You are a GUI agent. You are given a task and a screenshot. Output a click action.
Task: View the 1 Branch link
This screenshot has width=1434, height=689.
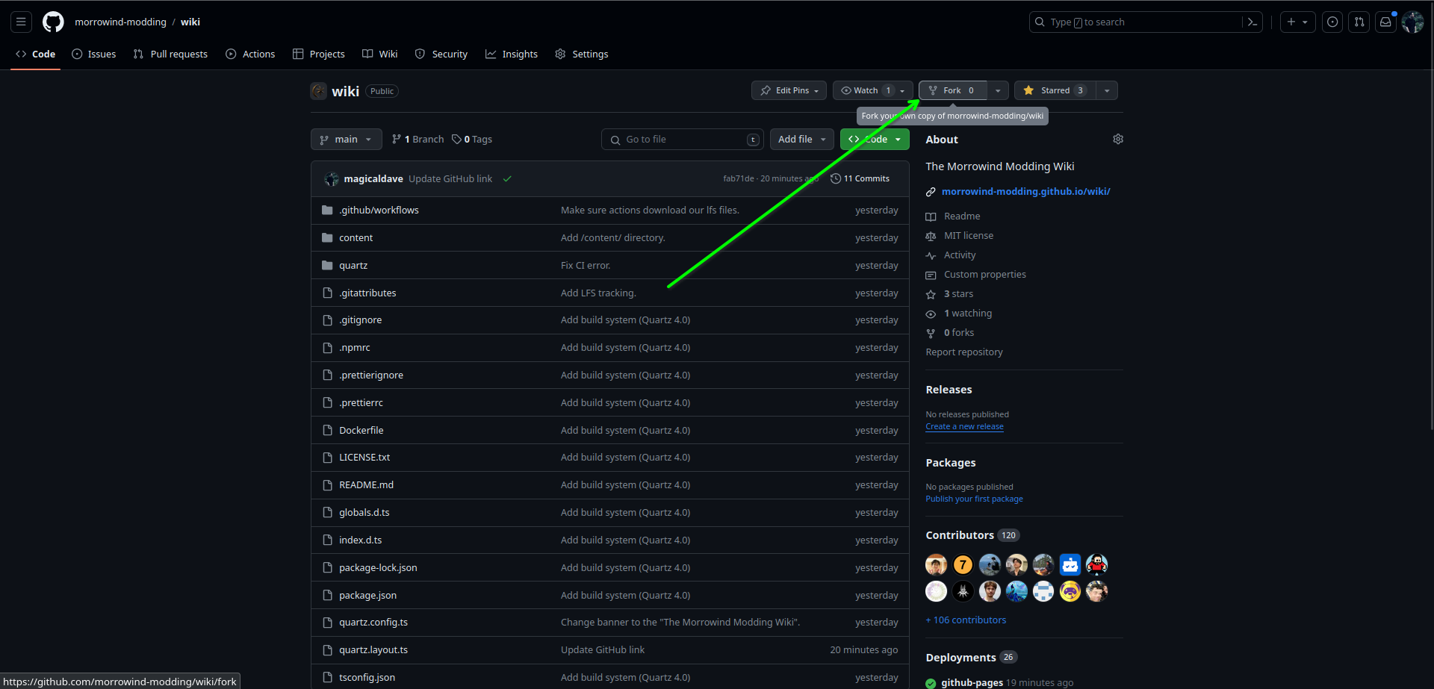click(418, 140)
